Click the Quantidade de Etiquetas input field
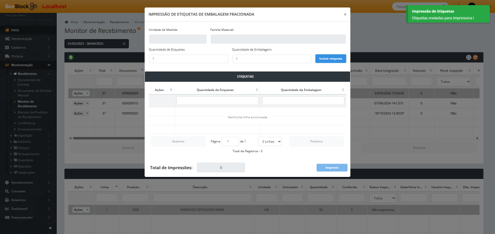 [189, 59]
